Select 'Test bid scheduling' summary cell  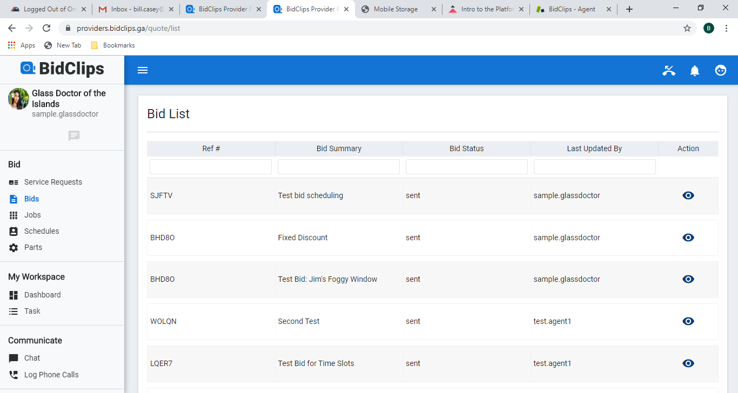[311, 195]
